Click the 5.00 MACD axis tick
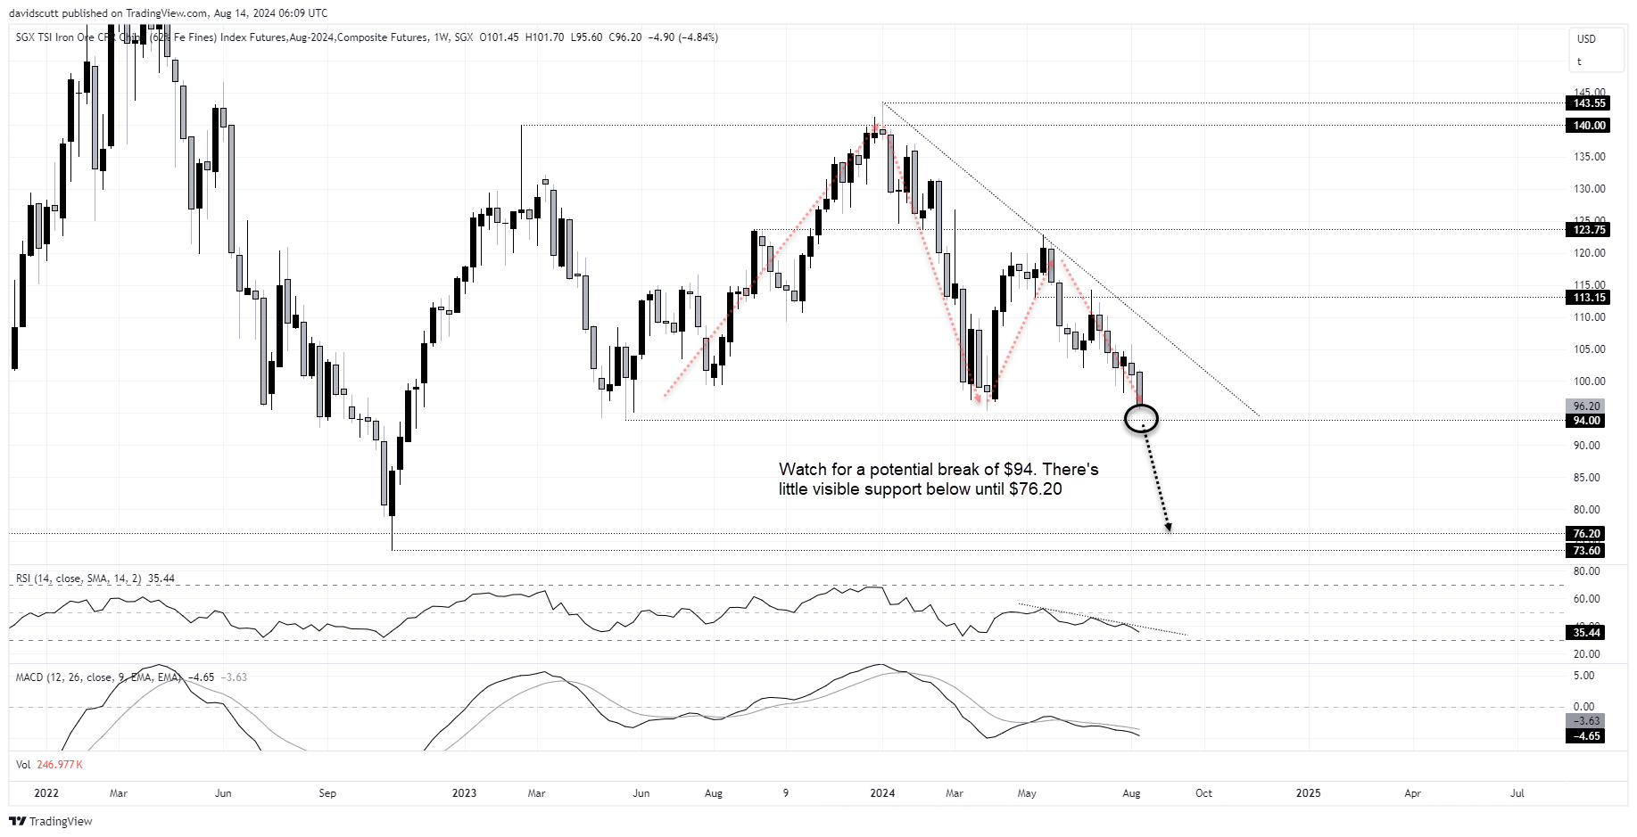Image resolution: width=1637 pixels, height=837 pixels. coord(1583,676)
